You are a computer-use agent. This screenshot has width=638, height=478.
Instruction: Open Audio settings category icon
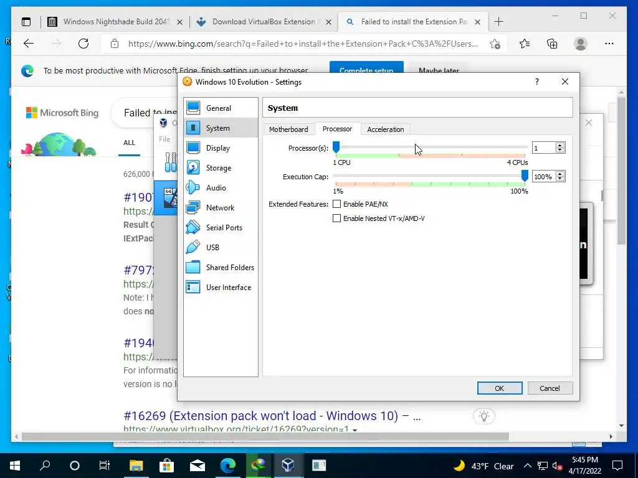pos(193,187)
